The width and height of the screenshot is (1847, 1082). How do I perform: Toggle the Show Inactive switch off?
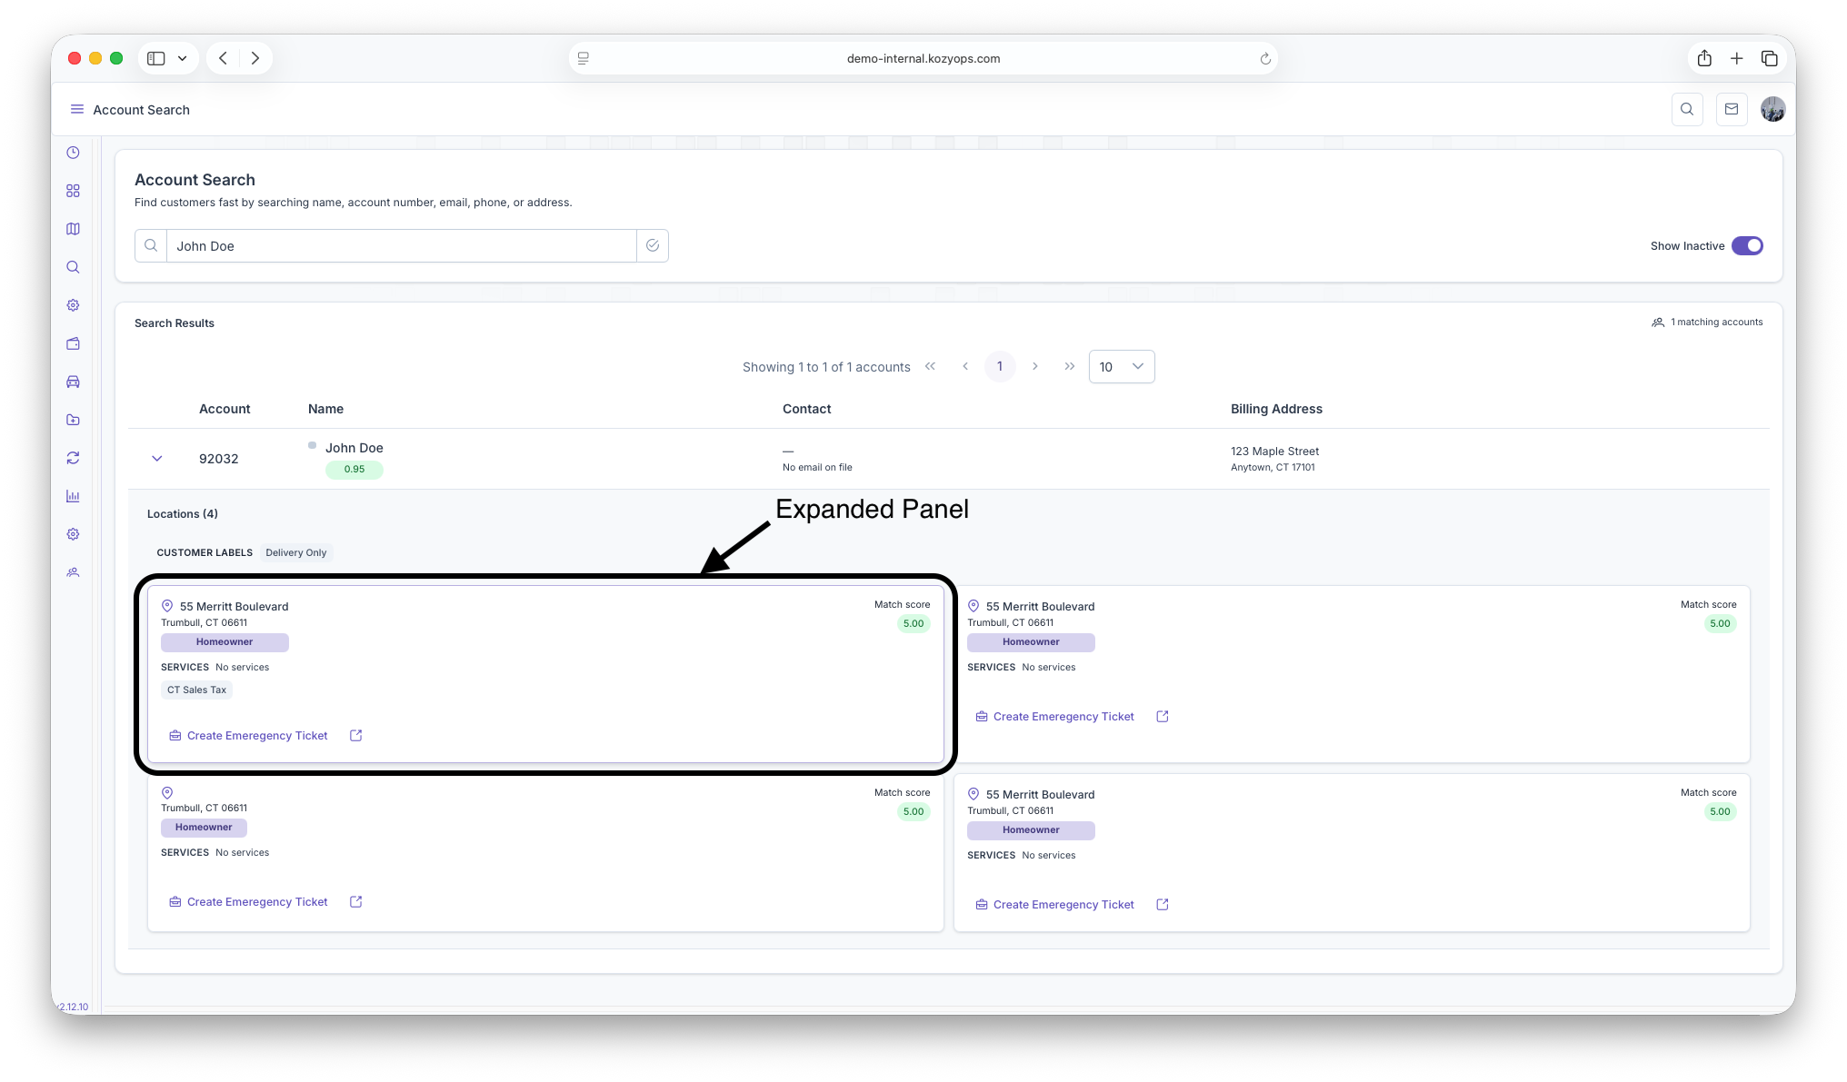1746,245
